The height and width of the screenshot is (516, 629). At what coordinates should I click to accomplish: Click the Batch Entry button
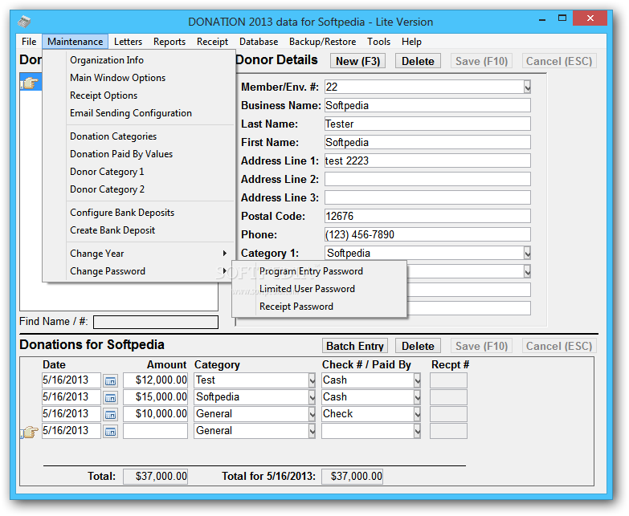click(354, 346)
